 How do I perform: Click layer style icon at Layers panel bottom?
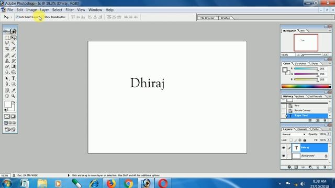tap(289, 167)
